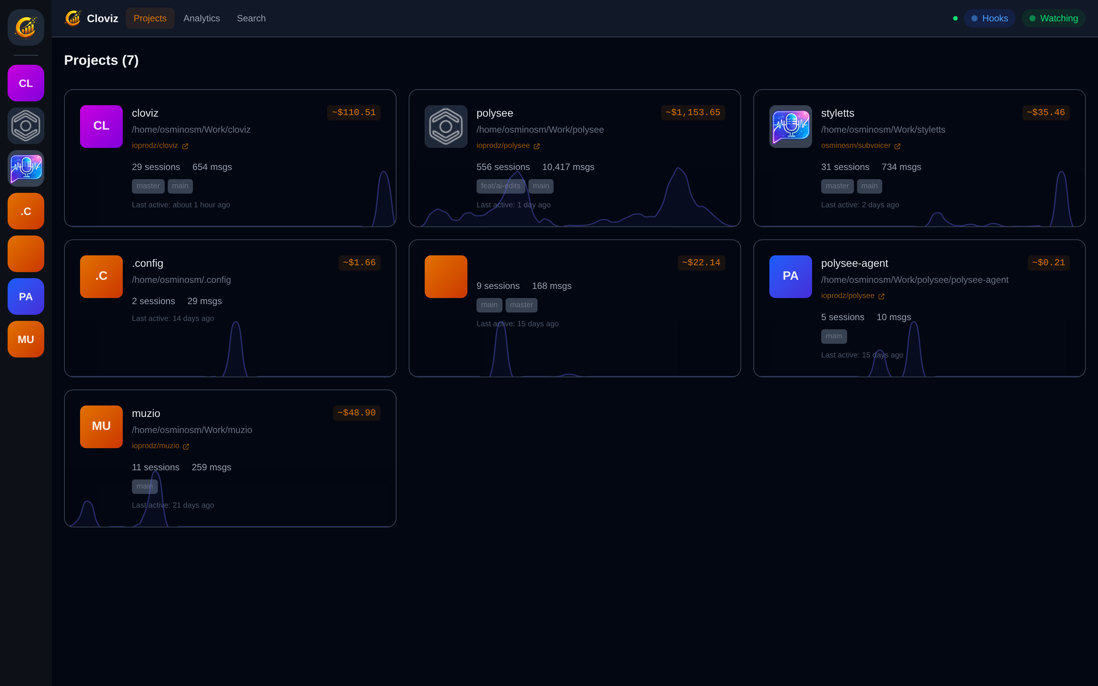Click the external link icon beside osminosm/subvoicer
This screenshot has height=686, width=1098.
pos(897,146)
